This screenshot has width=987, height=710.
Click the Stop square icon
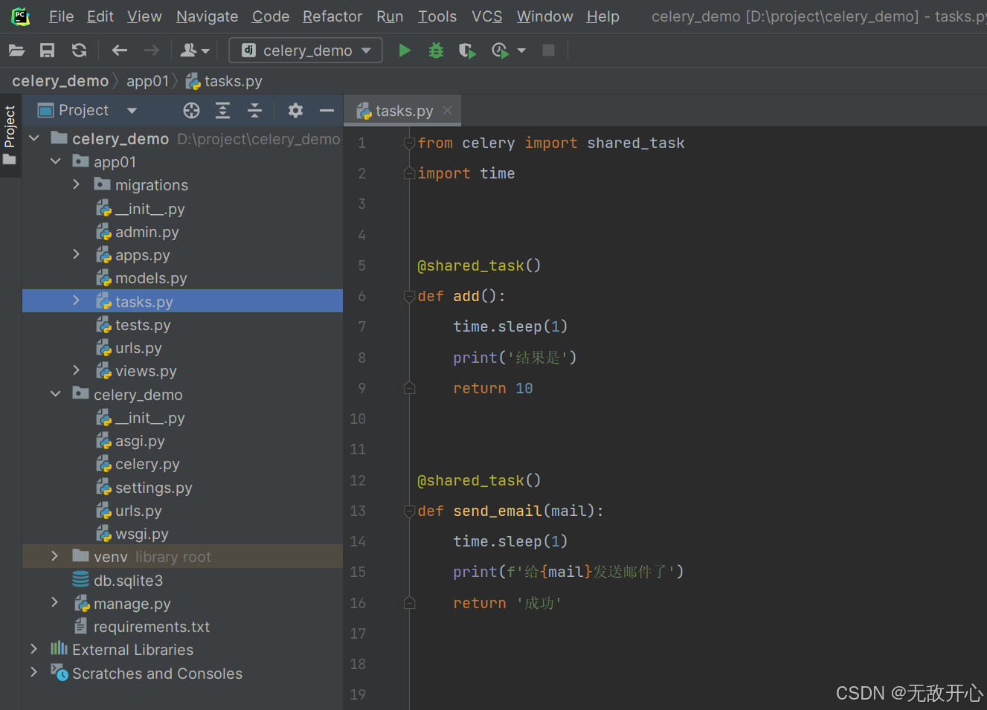[548, 51]
